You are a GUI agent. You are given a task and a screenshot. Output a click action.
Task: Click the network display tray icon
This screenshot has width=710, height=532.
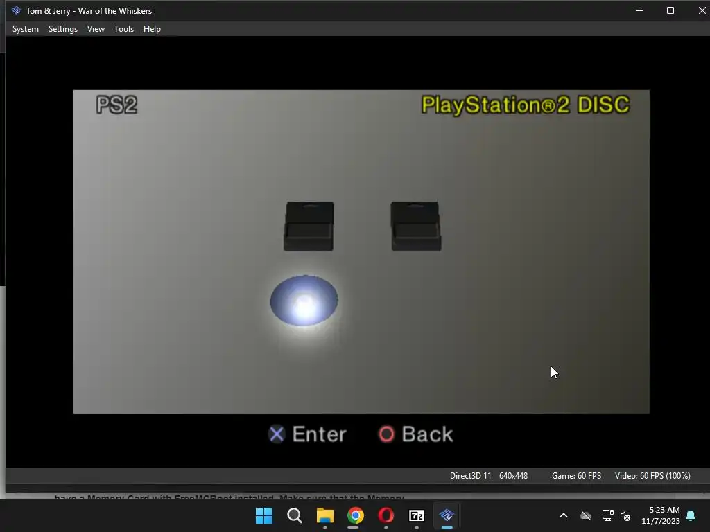point(607,515)
